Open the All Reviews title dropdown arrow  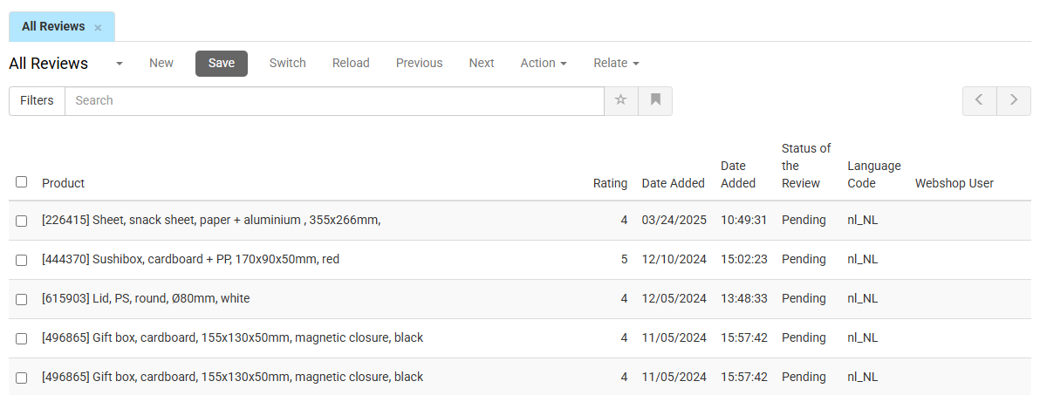pos(120,64)
